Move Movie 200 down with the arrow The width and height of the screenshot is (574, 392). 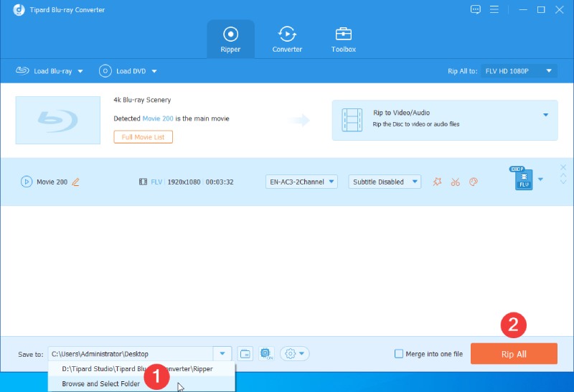click(x=563, y=182)
